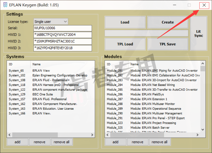
Task: Select the EPLAN component manufacturer package row
Action: (x=51, y=90)
